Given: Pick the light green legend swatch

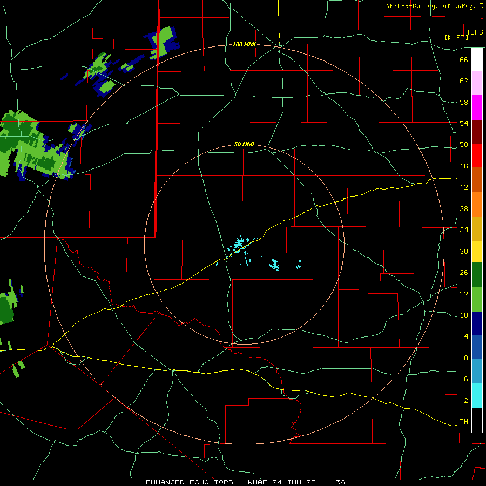Looking at the screenshot, I should point(477,299).
